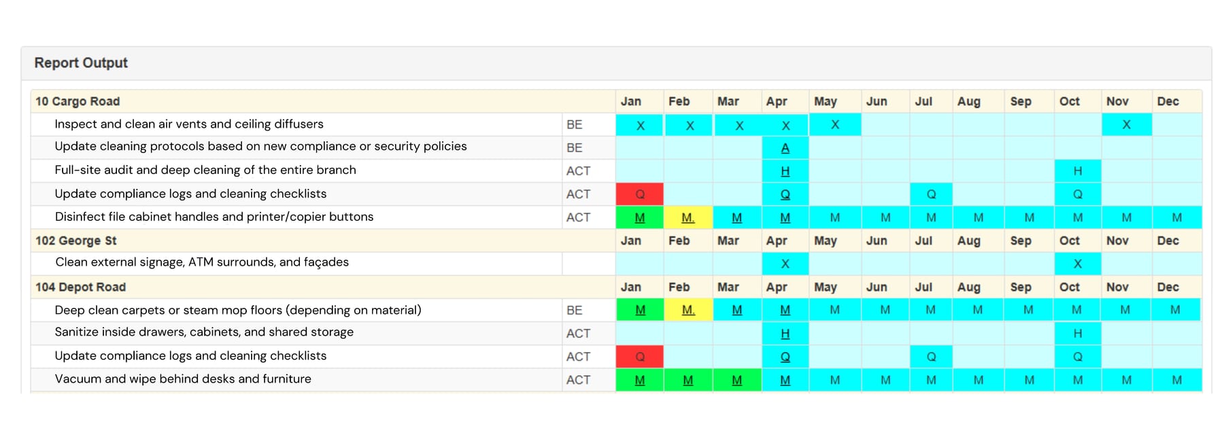Click April X for Clean external signage row

pyautogui.click(x=785, y=264)
